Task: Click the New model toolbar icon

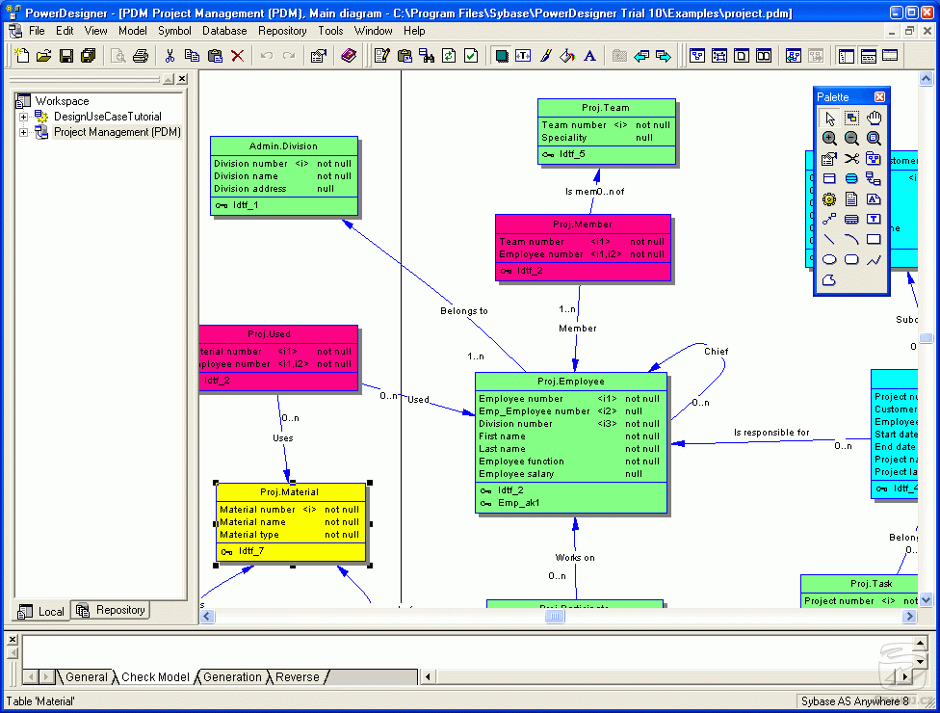Action: coord(21,56)
